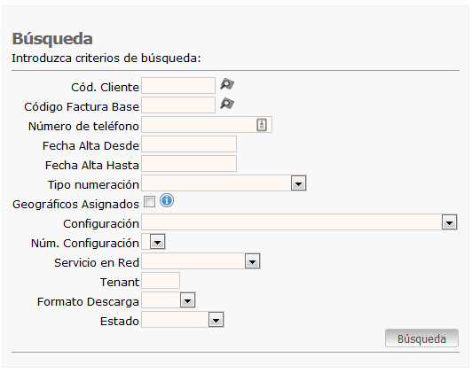Click the Búsqueda search button
This screenshot has height=373, width=472.
point(421,338)
